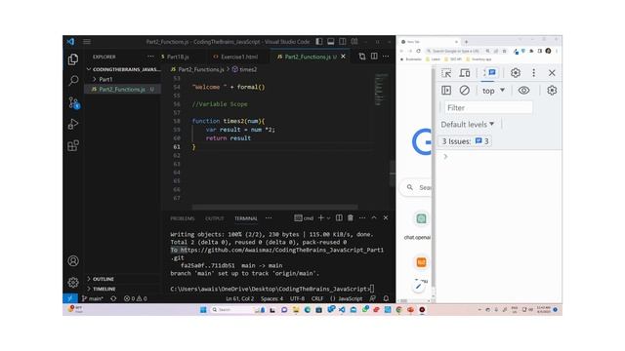Open the VS Code hamburger menu
This screenshot has width=625, height=351.
[87, 41]
